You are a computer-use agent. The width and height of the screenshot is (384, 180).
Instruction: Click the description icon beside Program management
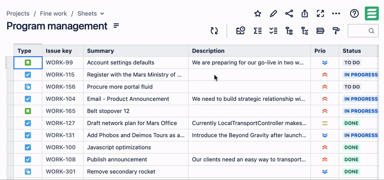(116, 25)
